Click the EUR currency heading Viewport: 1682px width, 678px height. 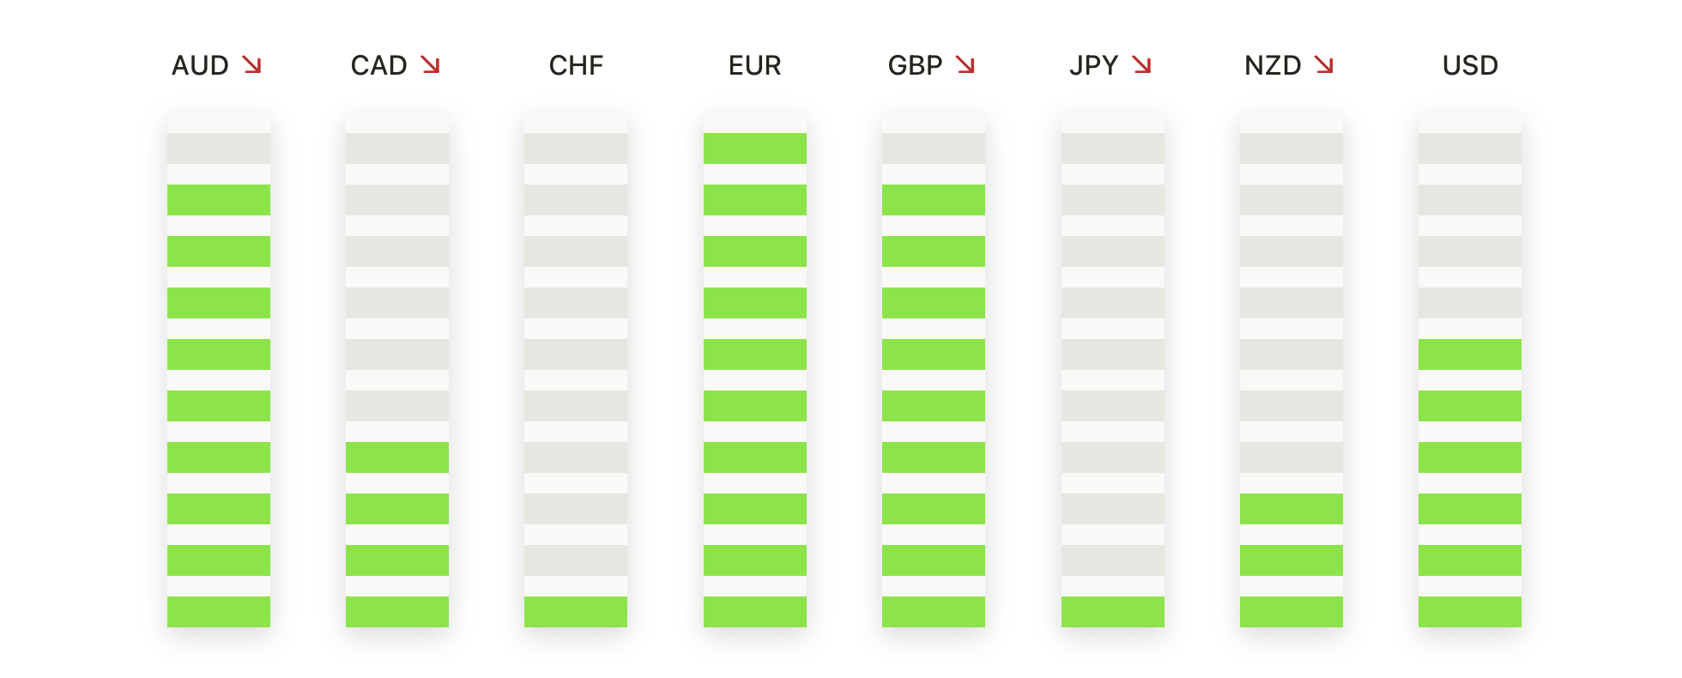tap(754, 65)
